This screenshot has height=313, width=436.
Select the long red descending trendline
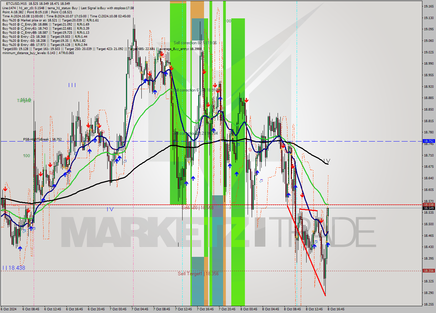pyautogui.click(x=307, y=250)
